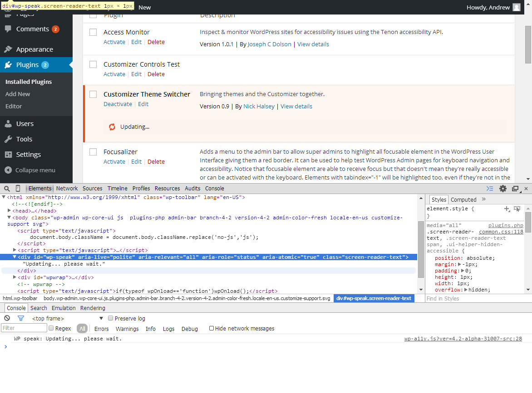Clear console log with the ban icon
The width and height of the screenshot is (532, 393).
tap(7, 318)
